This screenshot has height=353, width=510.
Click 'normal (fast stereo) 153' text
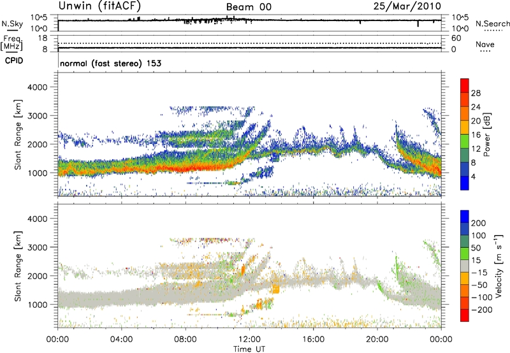[x=110, y=63]
